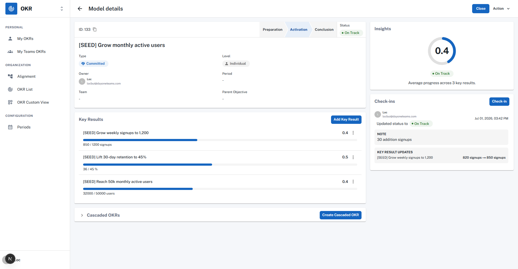518x269 pixels.
Task: Open My Teams OKRs group icon
Action: pyautogui.click(x=10, y=52)
